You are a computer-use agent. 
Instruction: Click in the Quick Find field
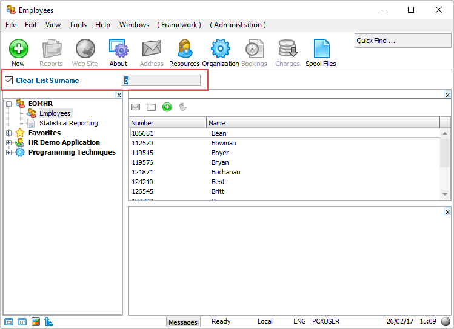[402, 41]
